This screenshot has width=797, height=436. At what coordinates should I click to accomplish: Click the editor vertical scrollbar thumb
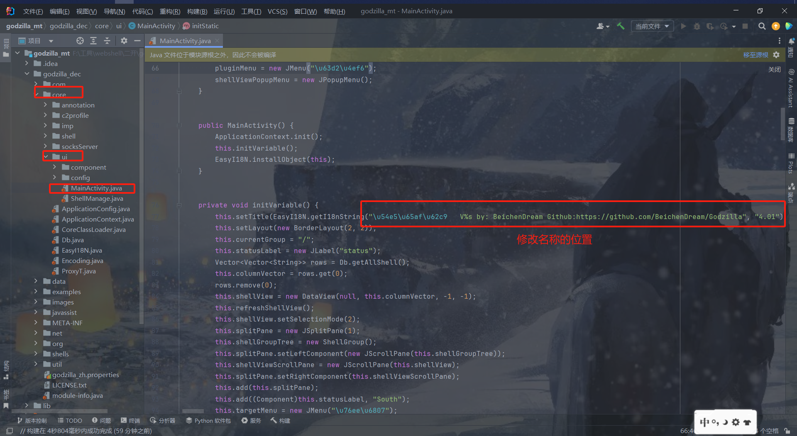[x=783, y=124]
